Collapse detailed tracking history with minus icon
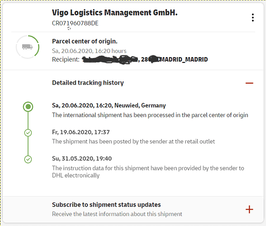 [249, 83]
